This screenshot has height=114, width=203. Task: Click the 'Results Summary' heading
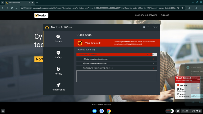[86, 49]
